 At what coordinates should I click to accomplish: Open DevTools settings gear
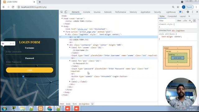coord(188,12)
